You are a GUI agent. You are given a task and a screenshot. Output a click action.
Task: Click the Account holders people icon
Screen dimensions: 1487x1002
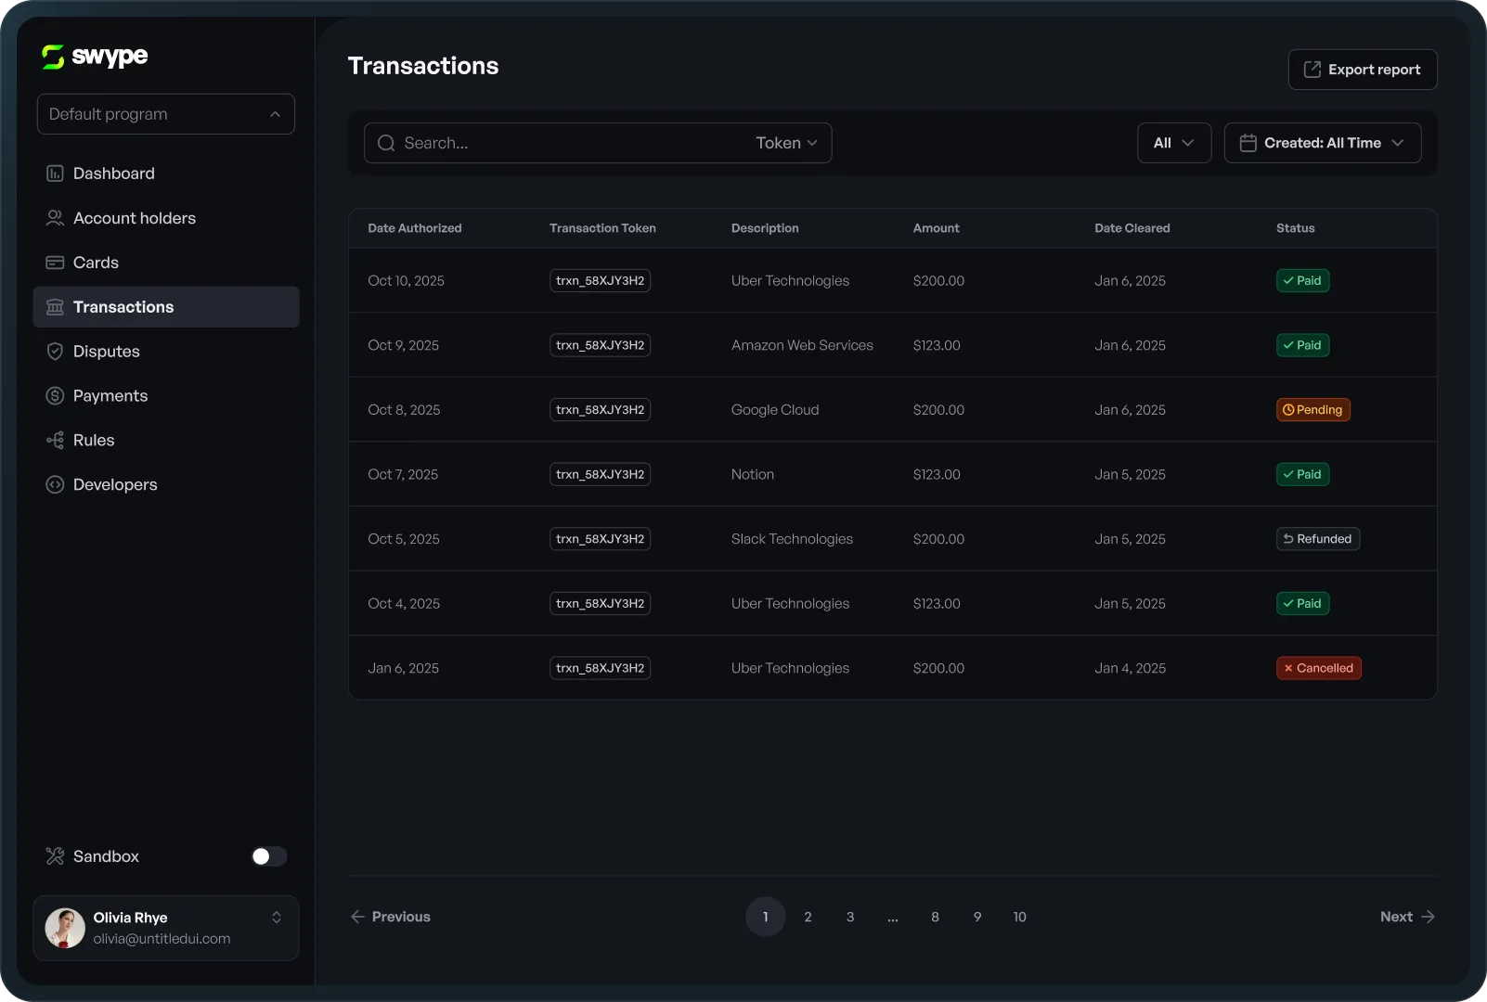[x=55, y=218]
